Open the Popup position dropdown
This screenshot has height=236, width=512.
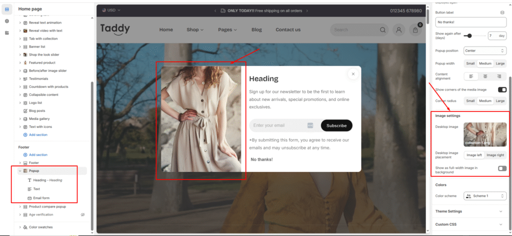tap(485, 50)
